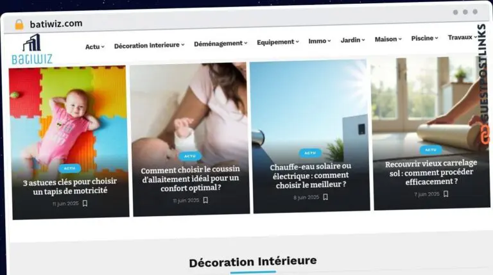Click ACTU tag on carrelage sol card
Viewport: 493px width, 275px height.
(431, 150)
